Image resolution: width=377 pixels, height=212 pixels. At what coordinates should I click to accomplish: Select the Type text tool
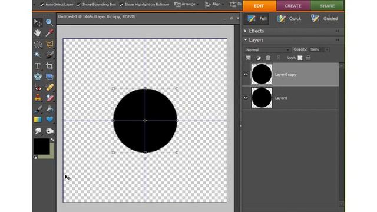click(x=38, y=66)
